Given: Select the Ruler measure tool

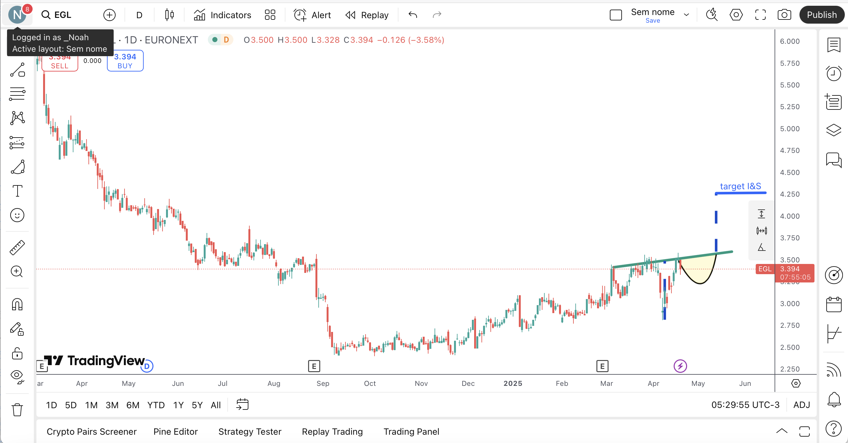Looking at the screenshot, I should pos(17,247).
